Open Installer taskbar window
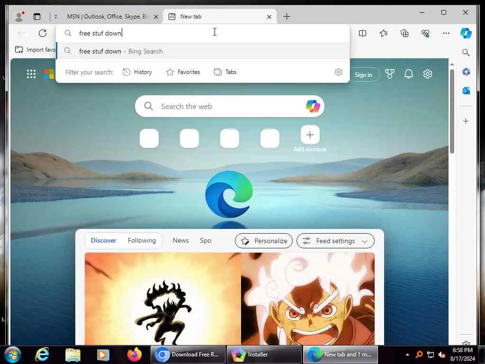The width and height of the screenshot is (485, 364). [264, 355]
